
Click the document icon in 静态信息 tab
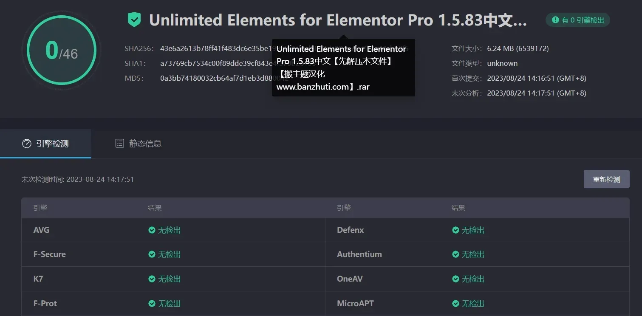coord(120,144)
